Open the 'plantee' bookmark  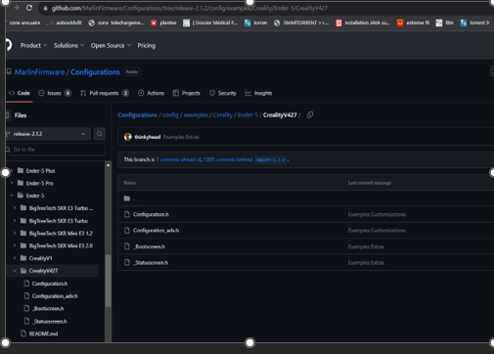163,22
